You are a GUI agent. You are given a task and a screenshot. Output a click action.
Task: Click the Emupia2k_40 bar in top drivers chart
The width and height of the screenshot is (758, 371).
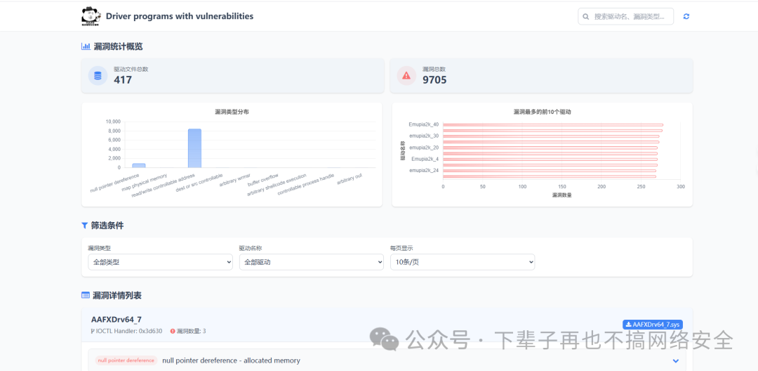552,125
